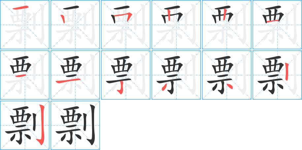The image size is (302, 150).
Task: Select ninth frame with red vertical hook stroke
Action: pyautogui.click(x=126, y=75)
